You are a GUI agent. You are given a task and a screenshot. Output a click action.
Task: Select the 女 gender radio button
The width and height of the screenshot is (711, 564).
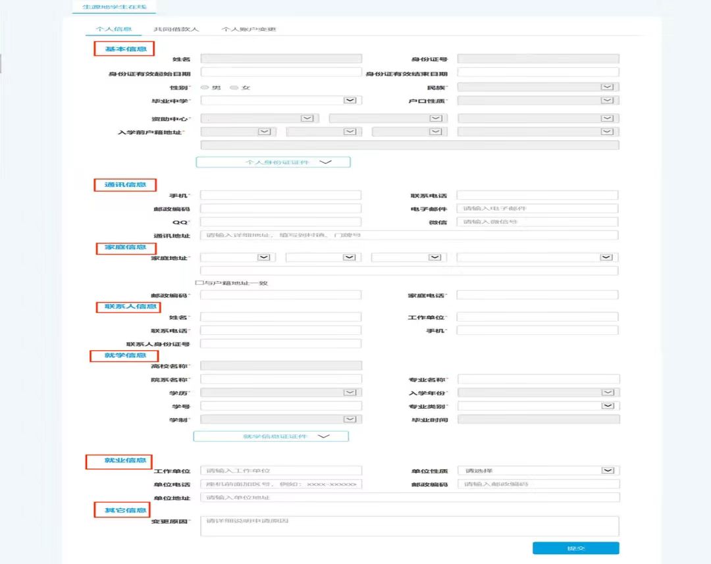click(234, 88)
